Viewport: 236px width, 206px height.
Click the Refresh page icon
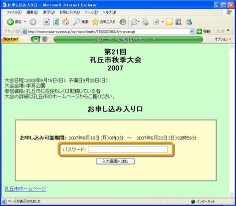tap(56, 22)
